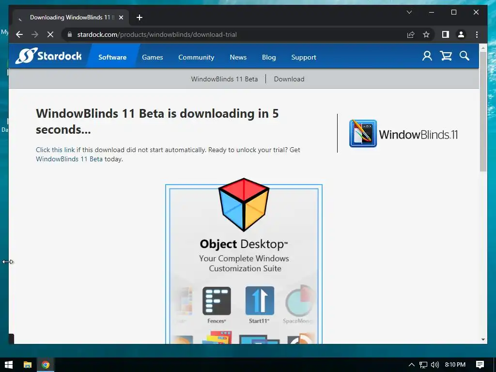496x372 pixels.
Task: Click the scrollbar down arrow
Action: tap(483, 340)
